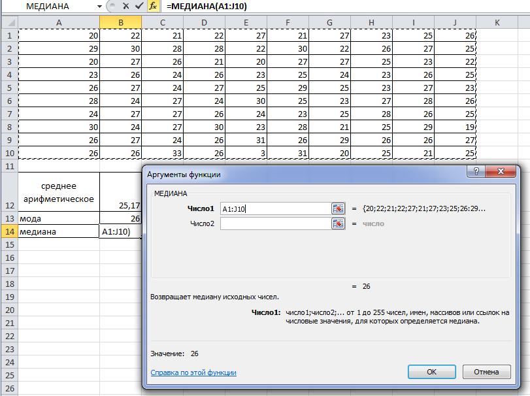Click the Select All corner triangle

(x=10, y=23)
